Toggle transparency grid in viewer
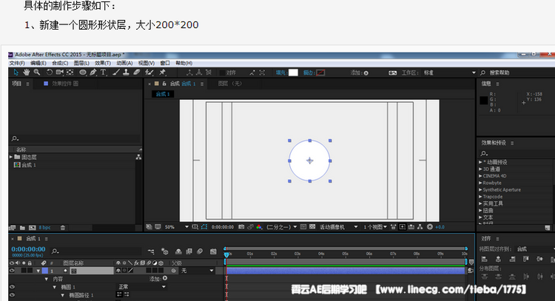Screen dimensions: 555x301 pyautogui.click(x=312, y=227)
